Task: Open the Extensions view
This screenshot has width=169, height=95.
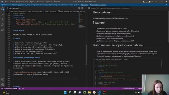Action: pyautogui.click(x=3, y=30)
